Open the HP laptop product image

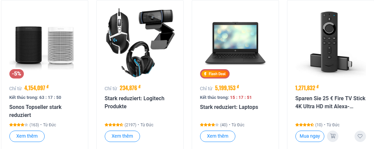click(235, 43)
